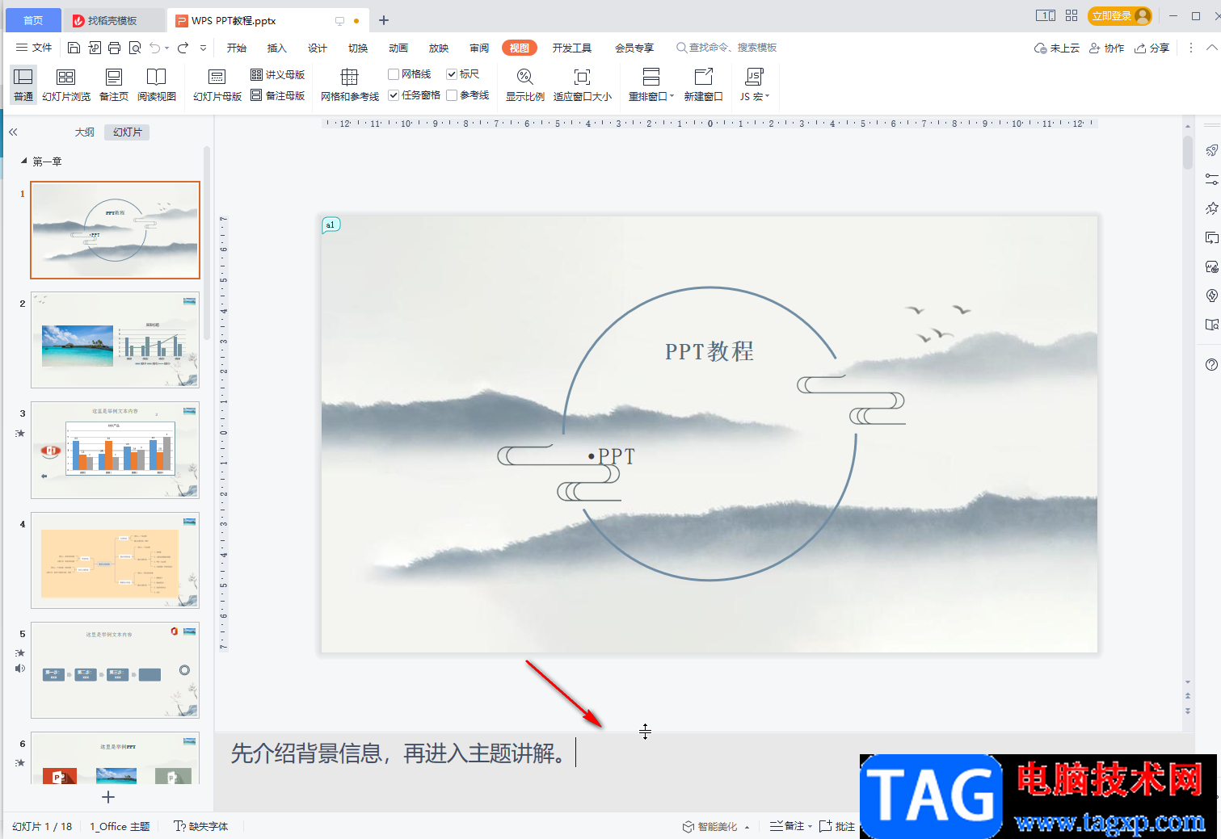Collapse the ribbon with chevron
Viewport: 1221px width, 839px height.
1211,48
